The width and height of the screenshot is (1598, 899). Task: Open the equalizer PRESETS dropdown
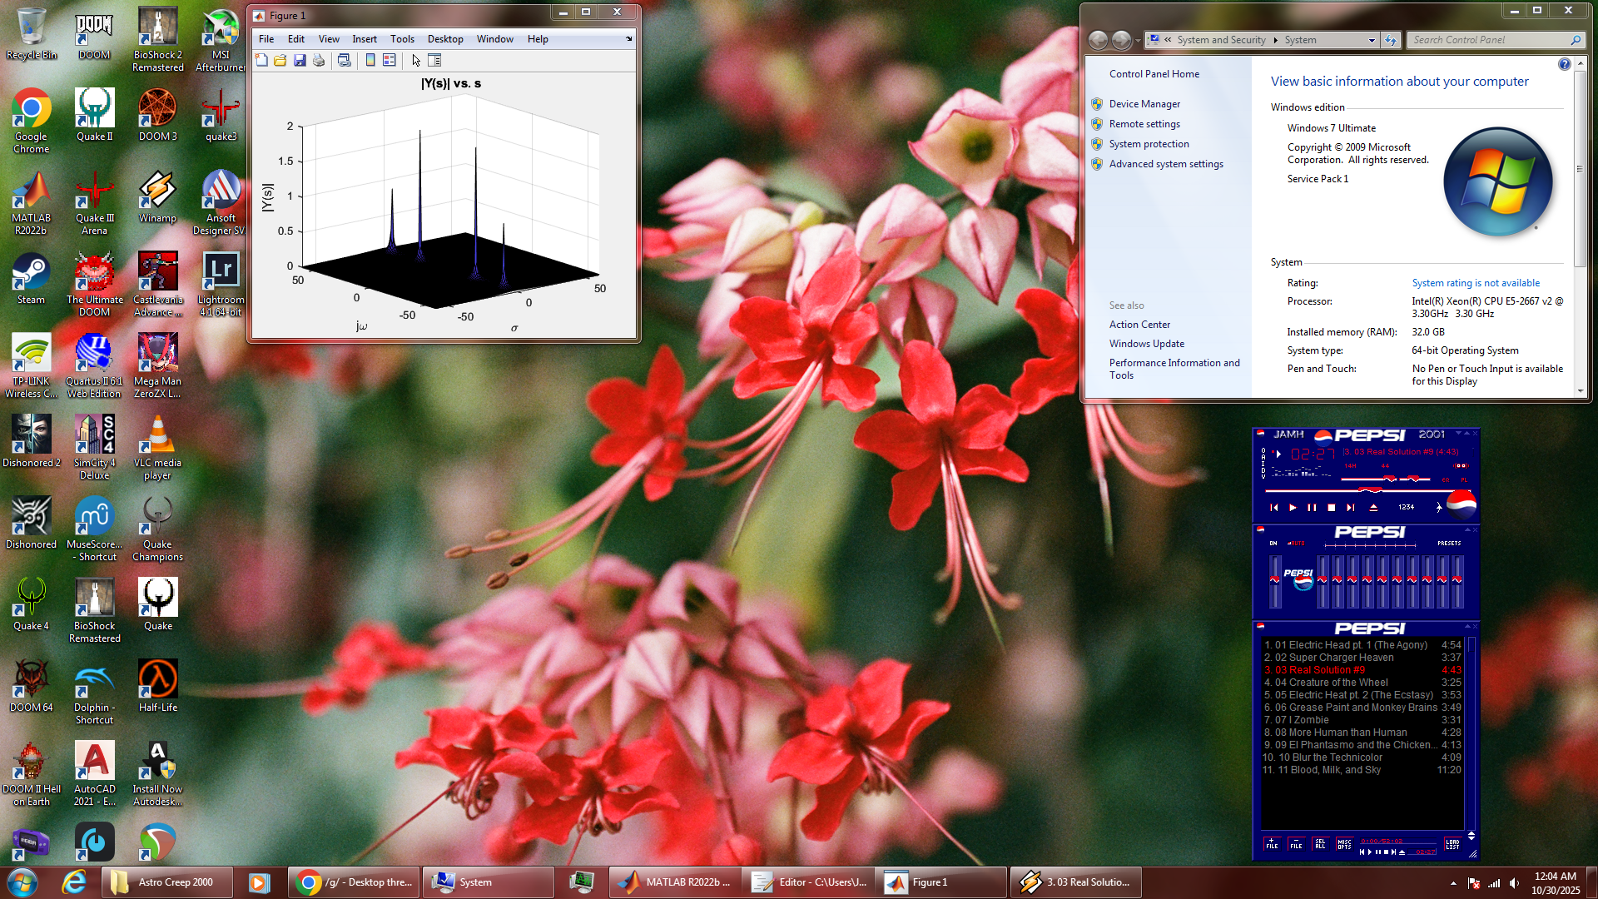[x=1448, y=544]
